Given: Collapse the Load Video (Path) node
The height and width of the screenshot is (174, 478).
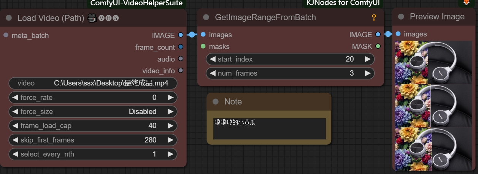Looking at the screenshot, I should point(9,18).
